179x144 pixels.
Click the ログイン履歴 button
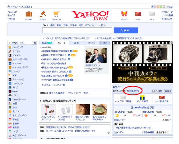click(157, 91)
